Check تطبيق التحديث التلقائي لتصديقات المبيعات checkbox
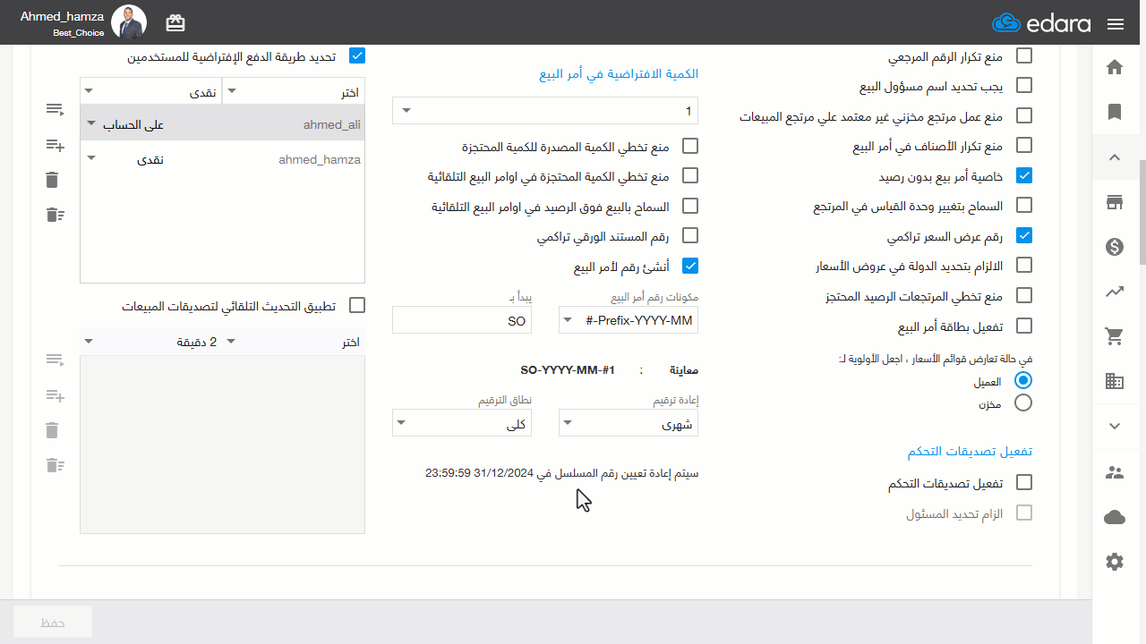Screen dimensions: 1146x644 [x=357, y=305]
